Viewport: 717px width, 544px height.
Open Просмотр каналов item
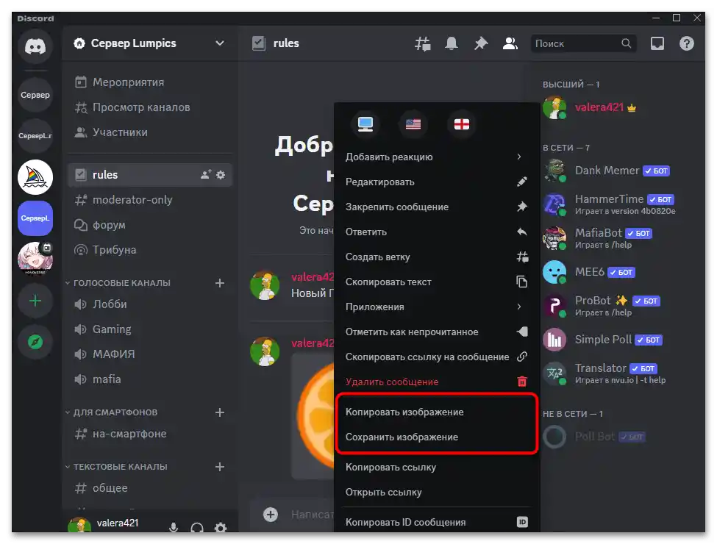[150, 107]
